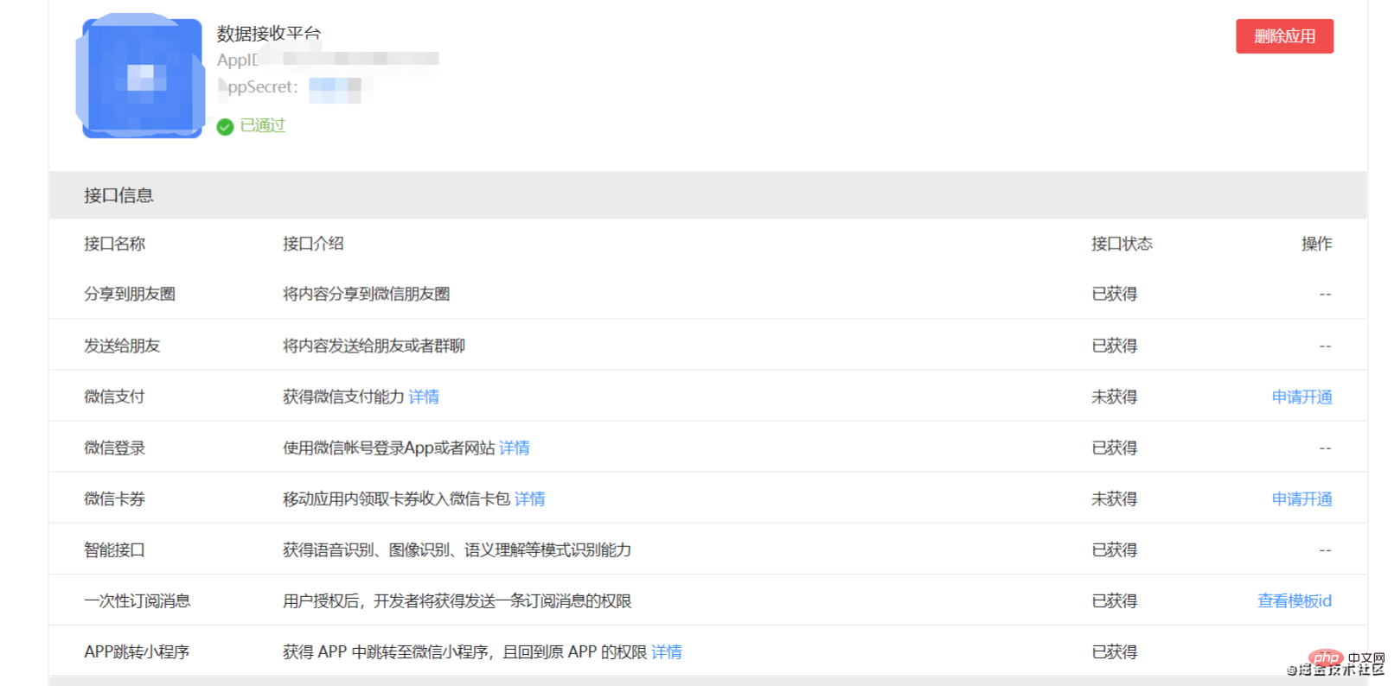Select the app name 数据接收平台

269,34
